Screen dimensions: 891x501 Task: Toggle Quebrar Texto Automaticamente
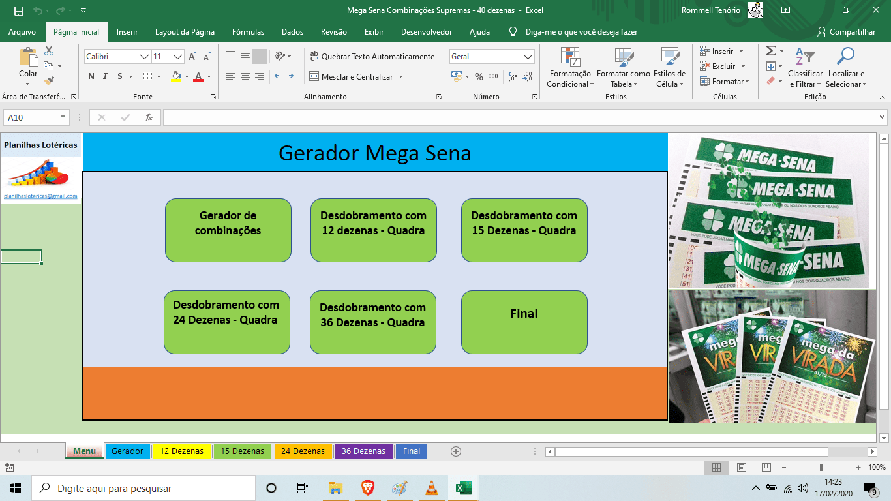coord(372,57)
